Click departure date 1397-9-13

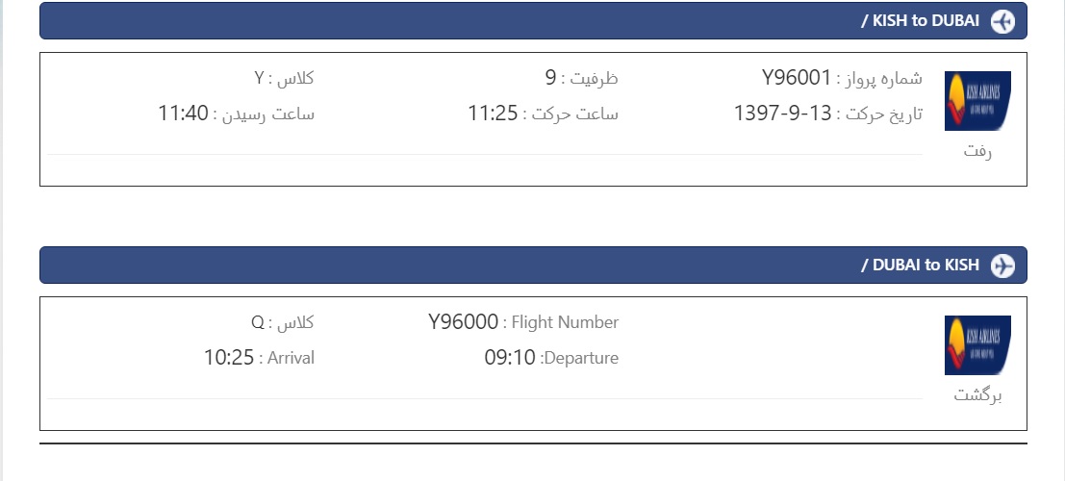782,113
